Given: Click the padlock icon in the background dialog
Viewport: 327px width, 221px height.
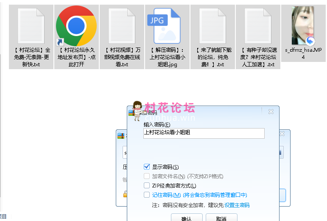Looking at the screenshot, I should pyautogui.click(x=125, y=194).
